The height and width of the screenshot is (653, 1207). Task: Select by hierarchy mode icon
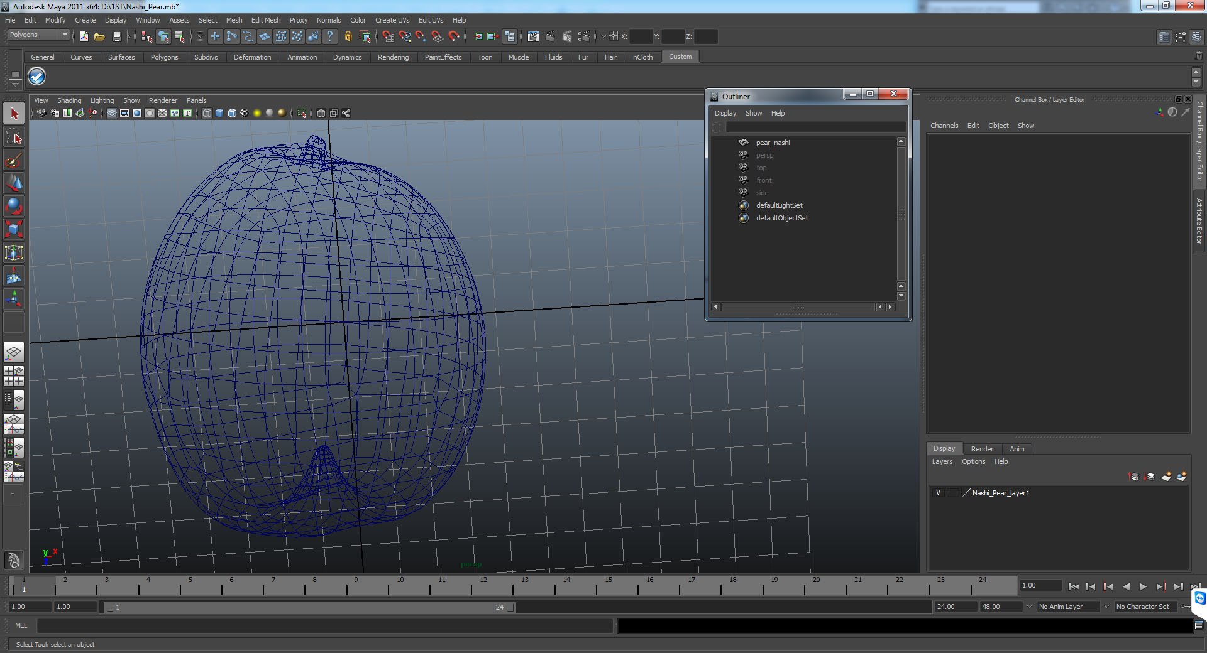click(x=147, y=36)
